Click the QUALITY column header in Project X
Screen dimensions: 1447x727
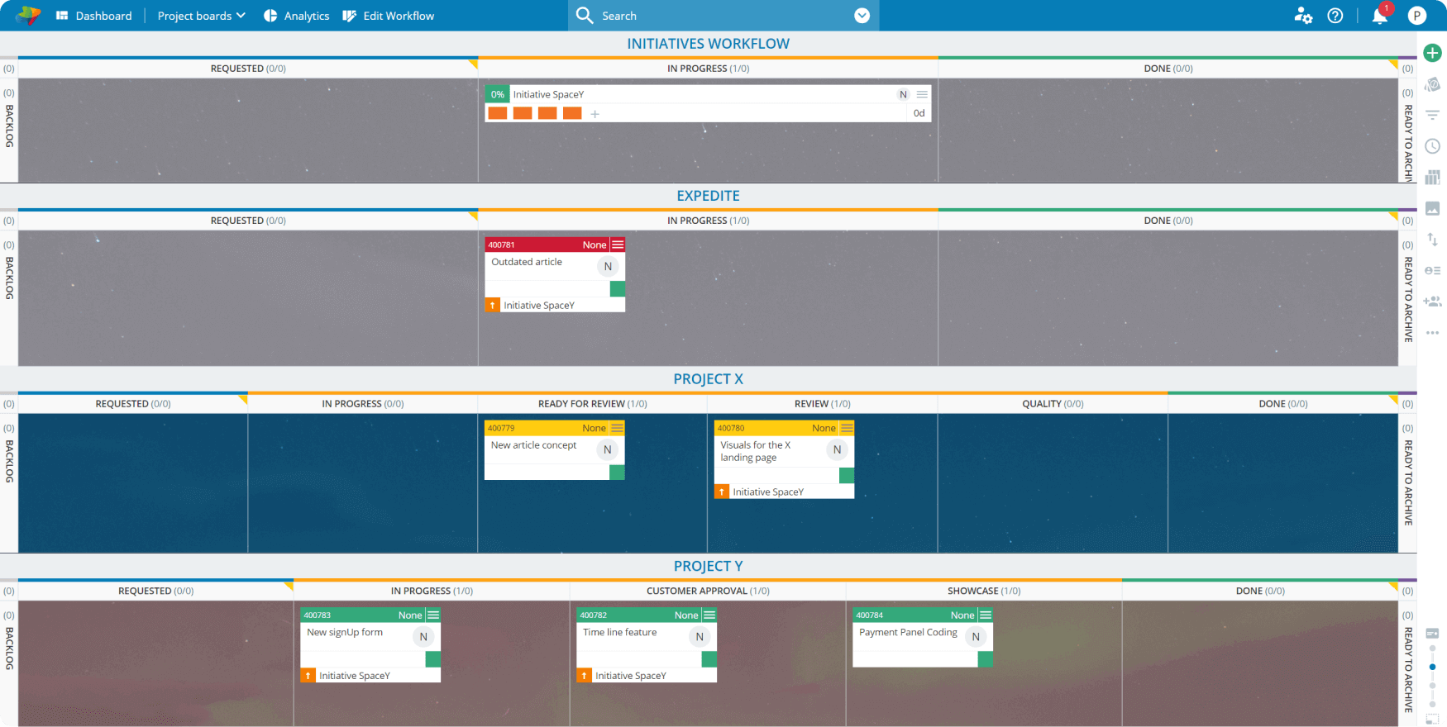[x=1053, y=404]
